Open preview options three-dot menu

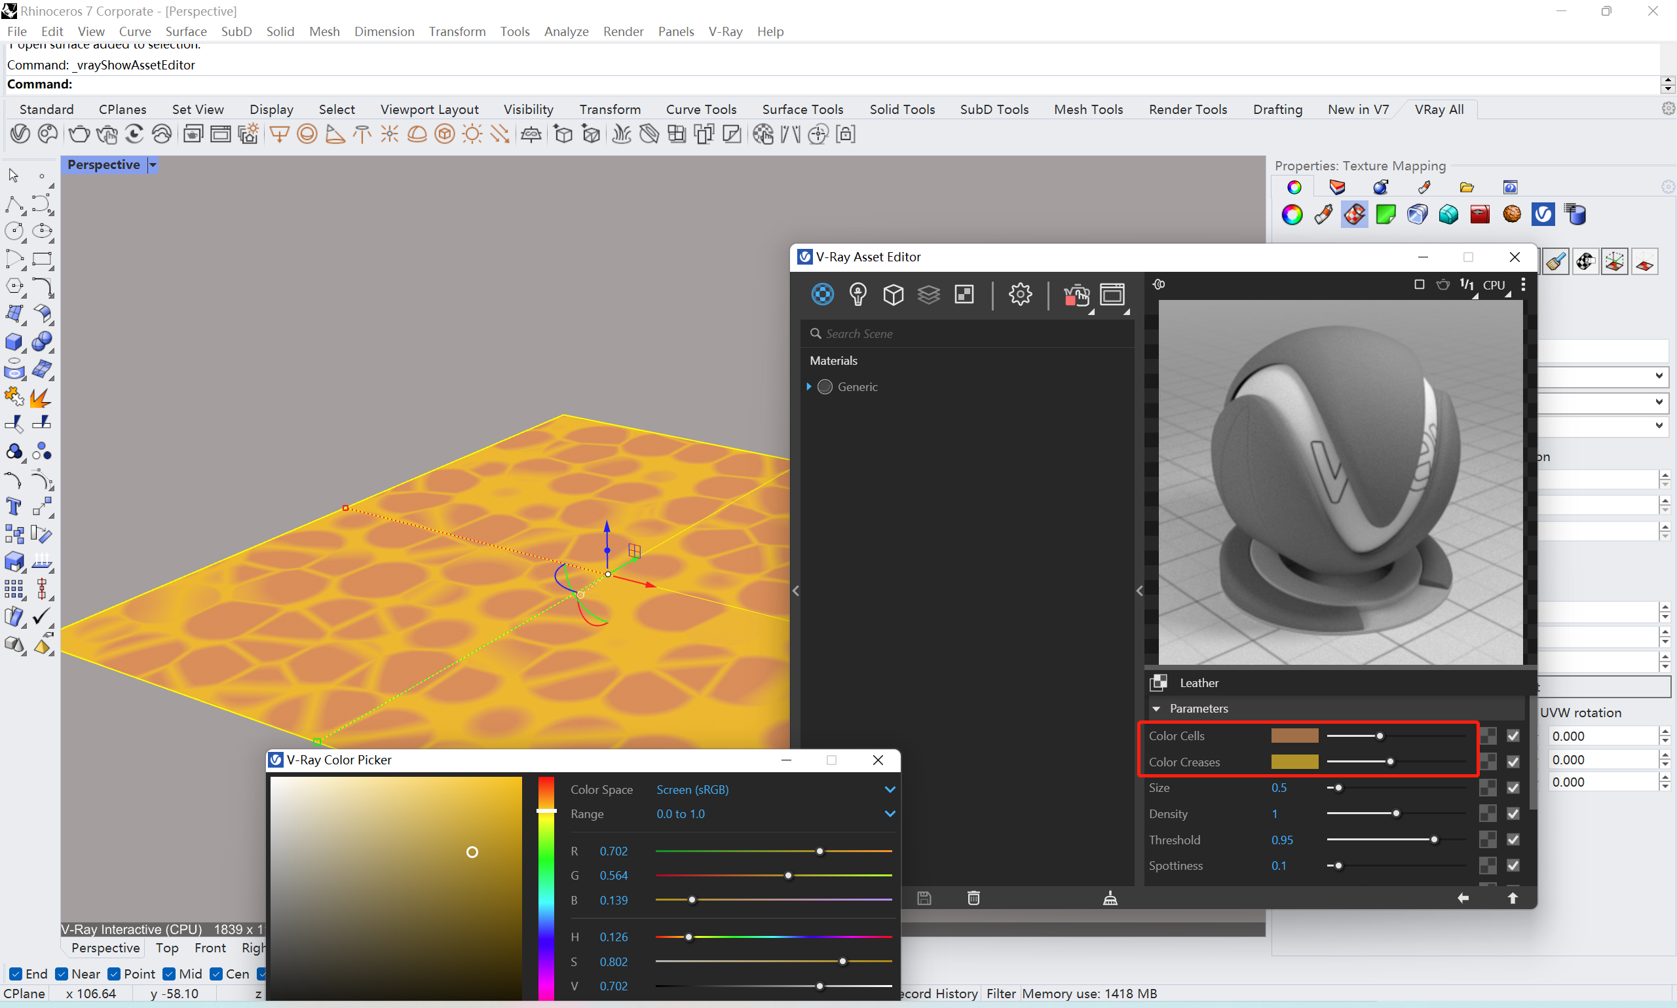pos(1524,285)
